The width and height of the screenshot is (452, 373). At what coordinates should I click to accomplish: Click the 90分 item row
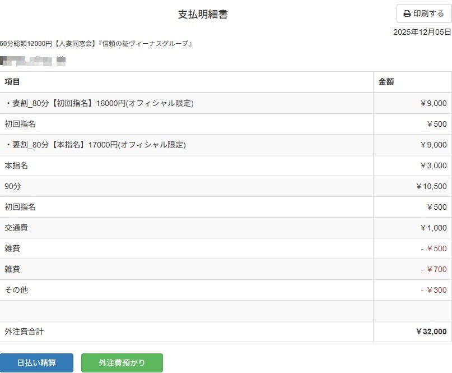coord(13,186)
